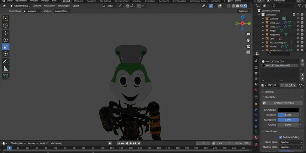Open the UV Editing workspace tab
Image resolution: width=306 pixels, height=153 pixels.
(x=105, y=1)
